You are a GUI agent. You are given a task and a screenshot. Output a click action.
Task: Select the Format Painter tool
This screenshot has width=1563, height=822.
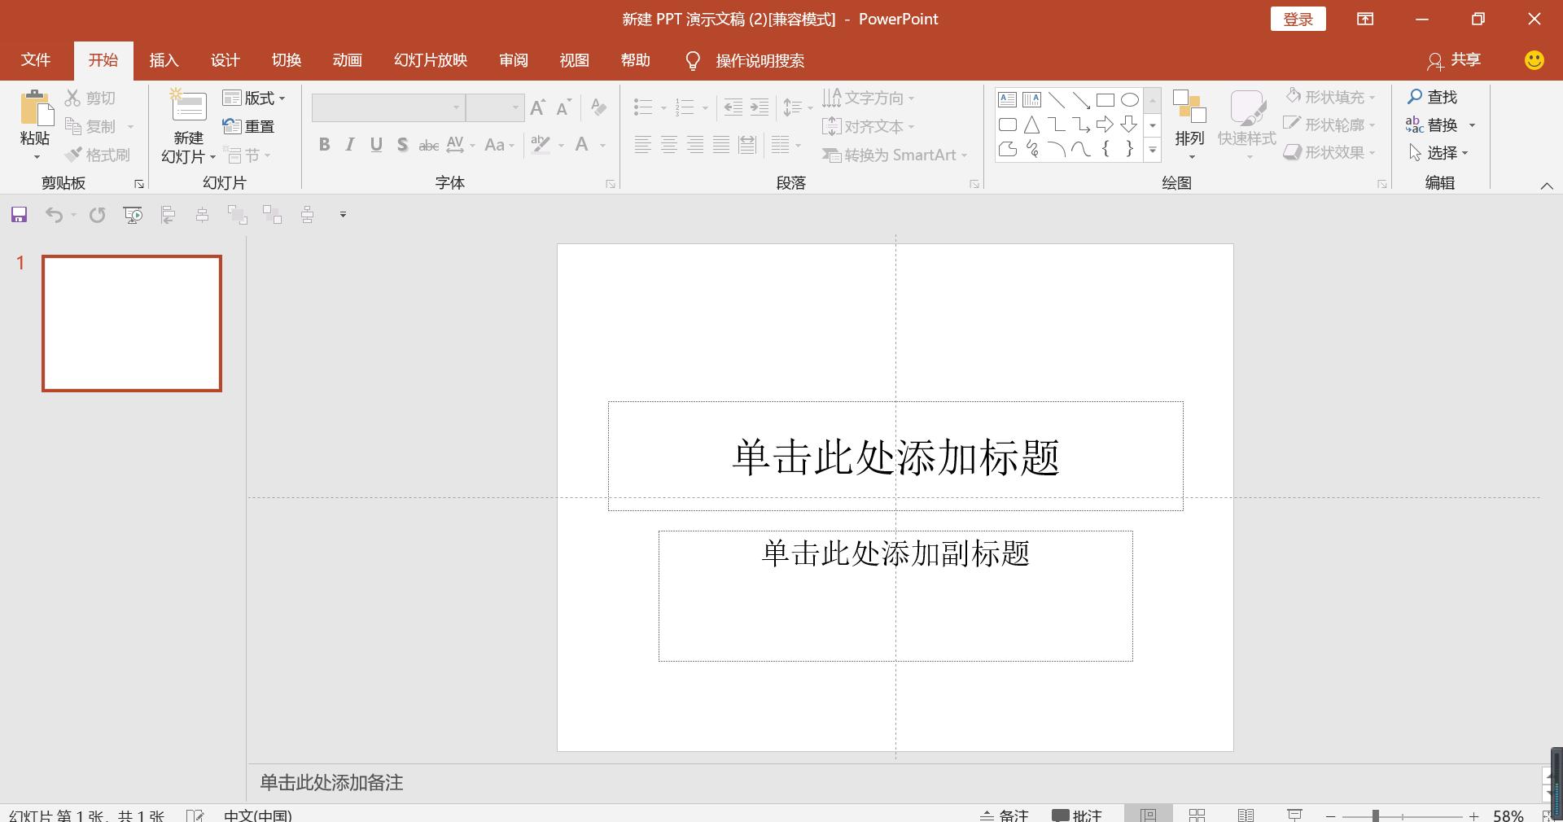pos(97,155)
